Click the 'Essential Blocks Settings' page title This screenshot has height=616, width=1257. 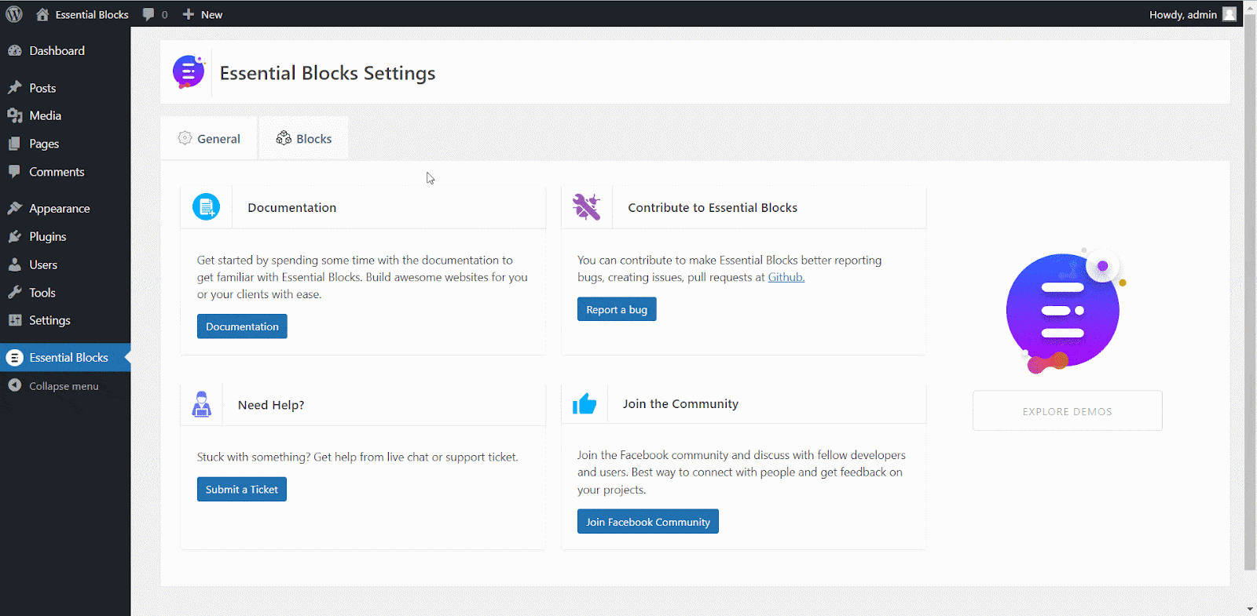click(328, 73)
